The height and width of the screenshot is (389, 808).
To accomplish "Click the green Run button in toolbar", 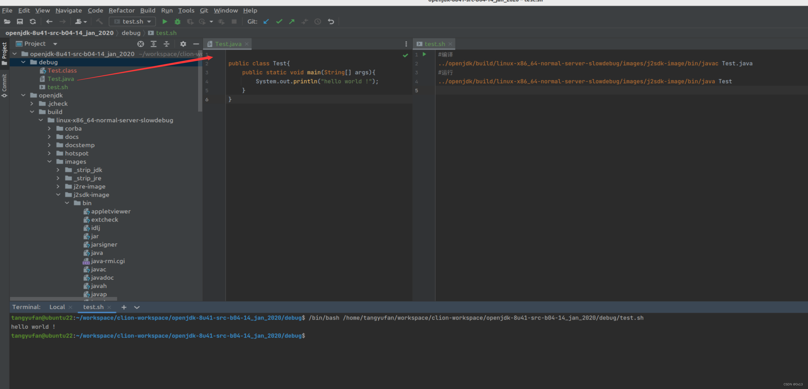I will click(165, 22).
